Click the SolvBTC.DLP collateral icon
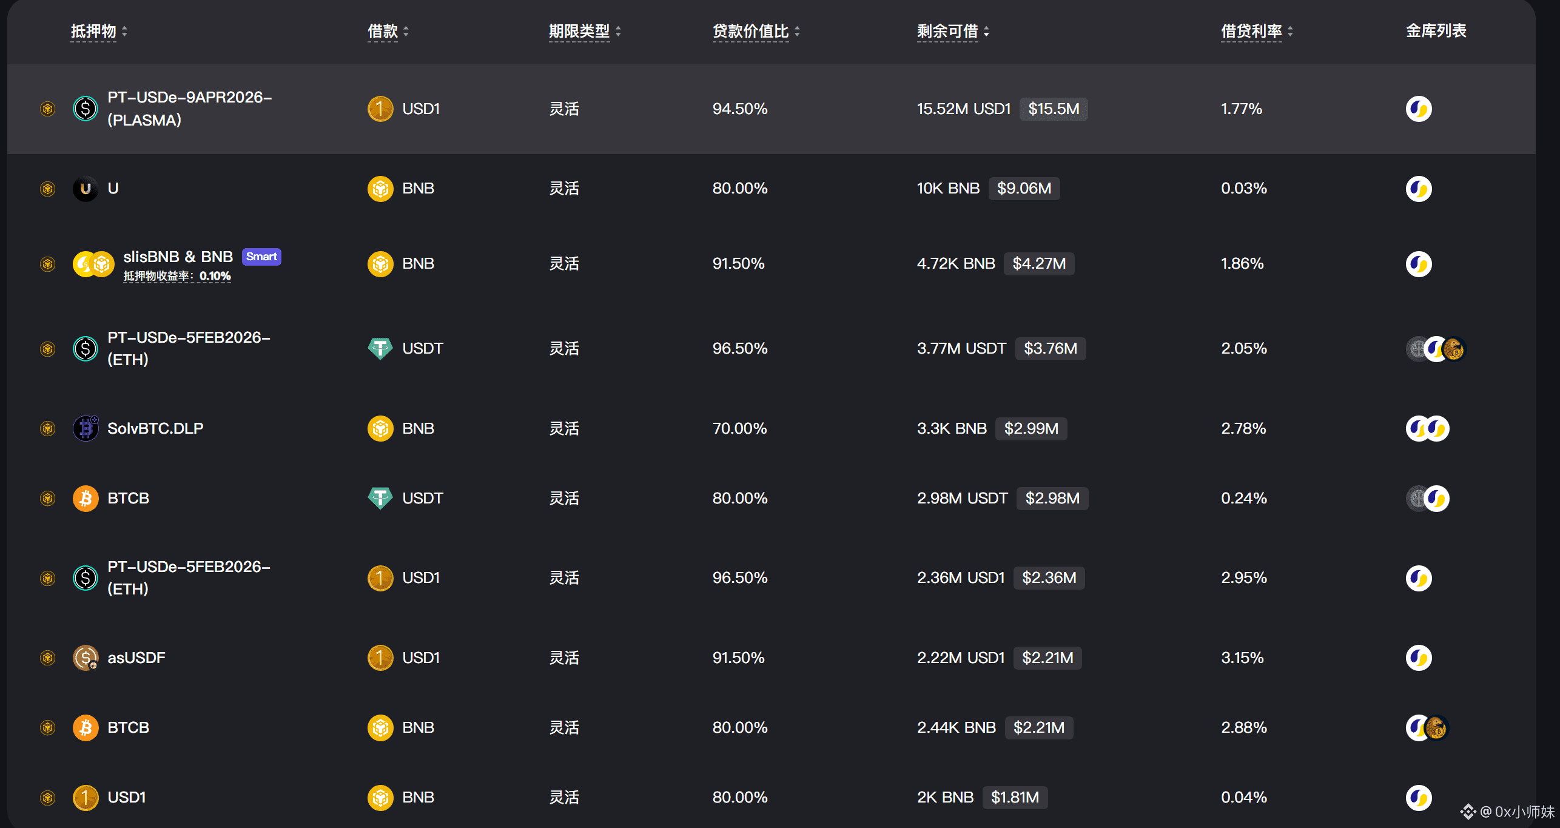Screen dimensions: 1560x828 [x=85, y=428]
